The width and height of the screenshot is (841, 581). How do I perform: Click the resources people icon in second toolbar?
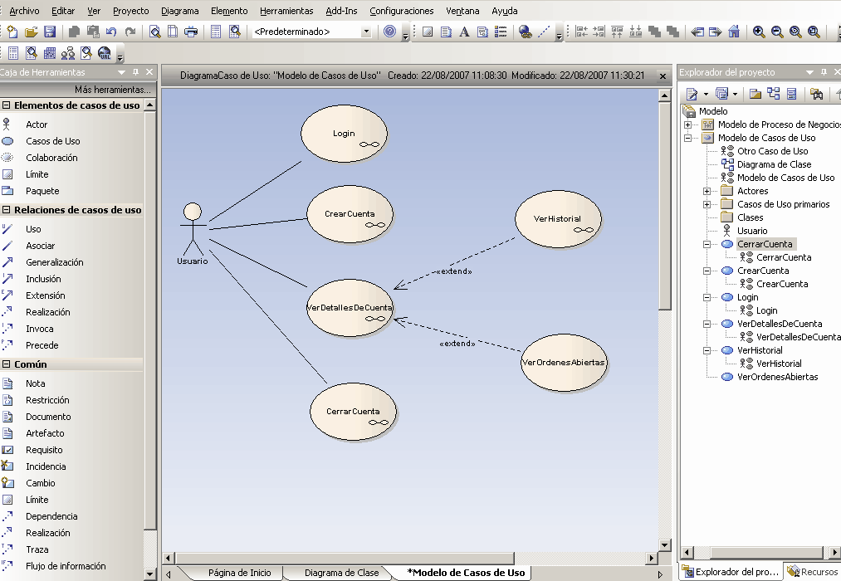tap(68, 53)
